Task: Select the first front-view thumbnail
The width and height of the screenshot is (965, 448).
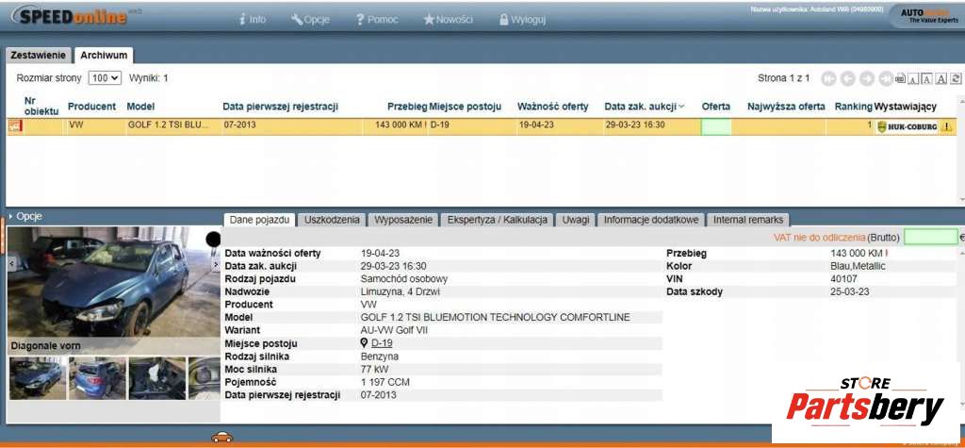Action: tap(38, 378)
